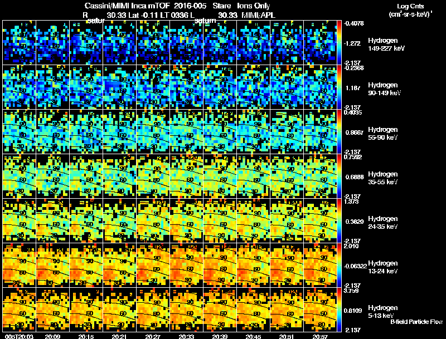Click the "0.4035" colorbar value
This screenshot has width=446, height=339.
pos(353,112)
